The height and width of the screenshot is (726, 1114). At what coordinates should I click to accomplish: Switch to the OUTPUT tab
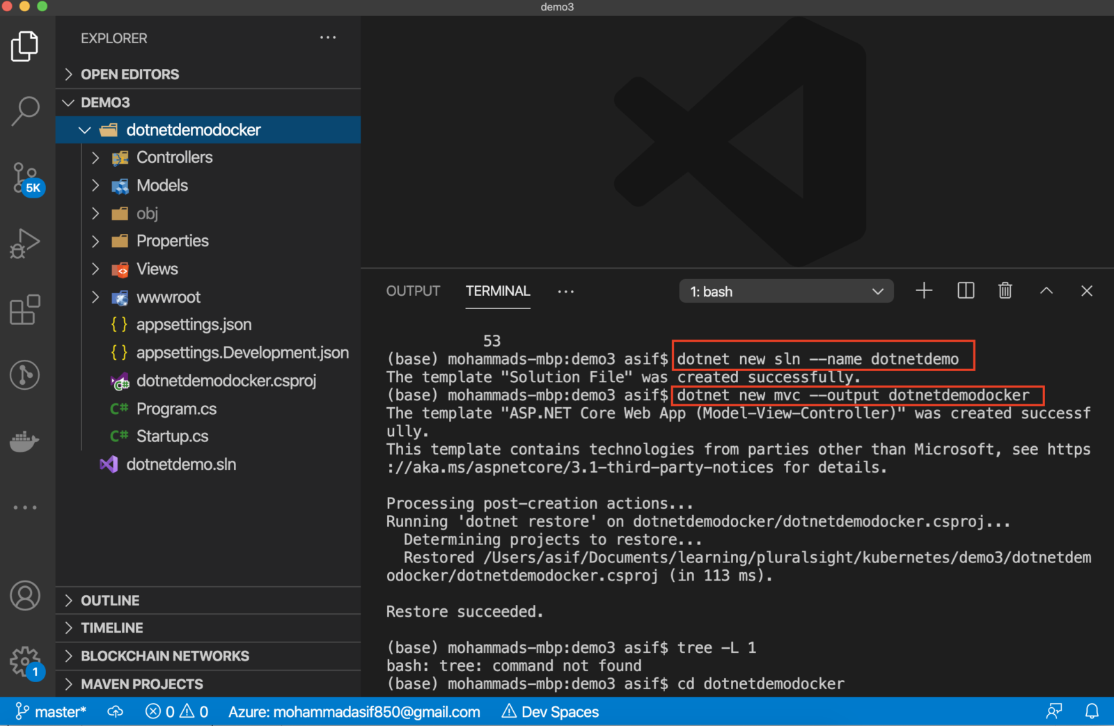pyautogui.click(x=412, y=291)
